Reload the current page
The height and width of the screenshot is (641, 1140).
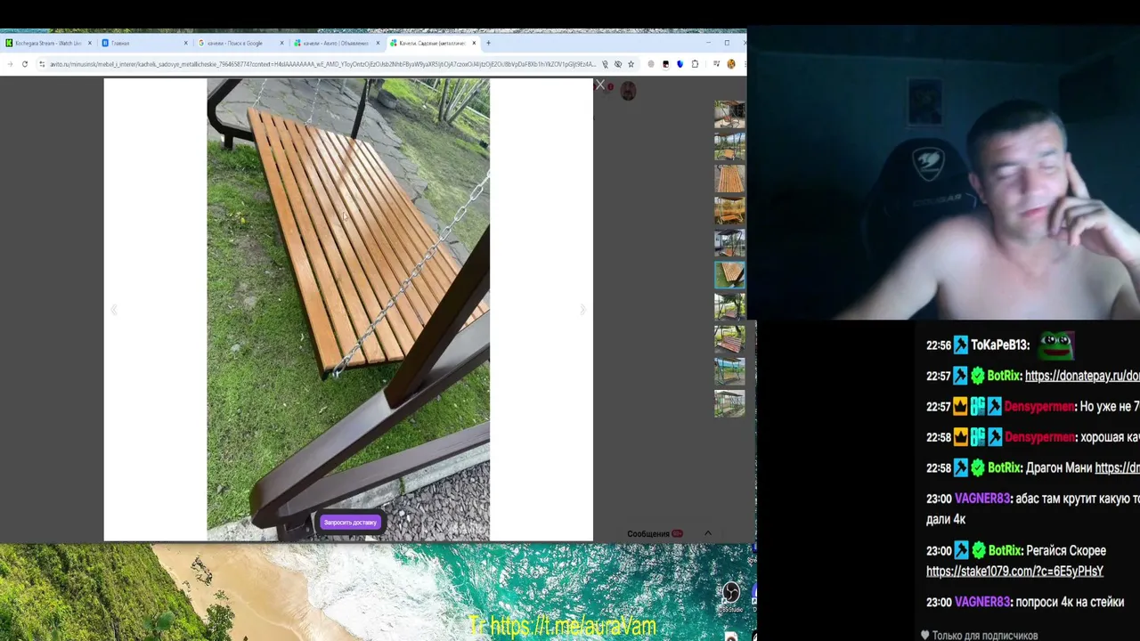coord(25,64)
